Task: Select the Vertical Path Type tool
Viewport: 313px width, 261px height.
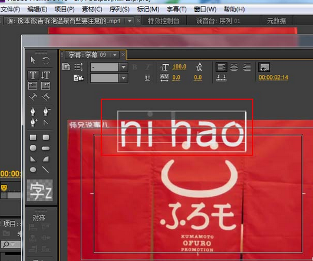Action: [46, 97]
